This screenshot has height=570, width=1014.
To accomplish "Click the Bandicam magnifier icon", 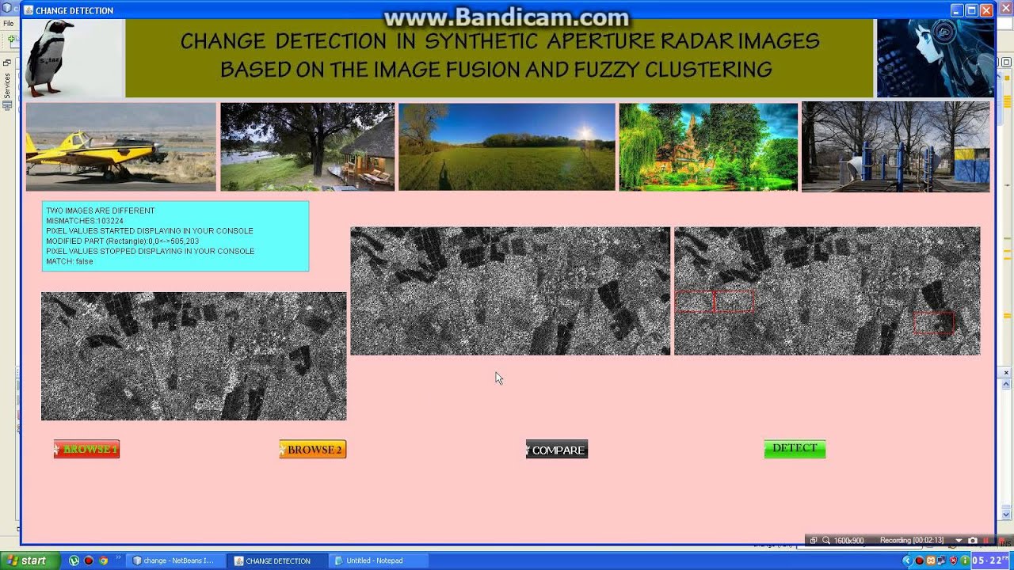I will (826, 541).
